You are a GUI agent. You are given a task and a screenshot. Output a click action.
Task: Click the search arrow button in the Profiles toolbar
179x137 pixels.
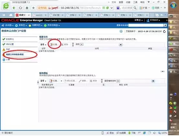coord(121,45)
